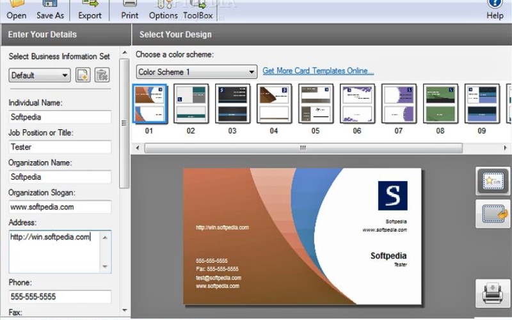The width and height of the screenshot is (512, 320).
Task: Click the Enter Your Details panel header
Action: 66,35
